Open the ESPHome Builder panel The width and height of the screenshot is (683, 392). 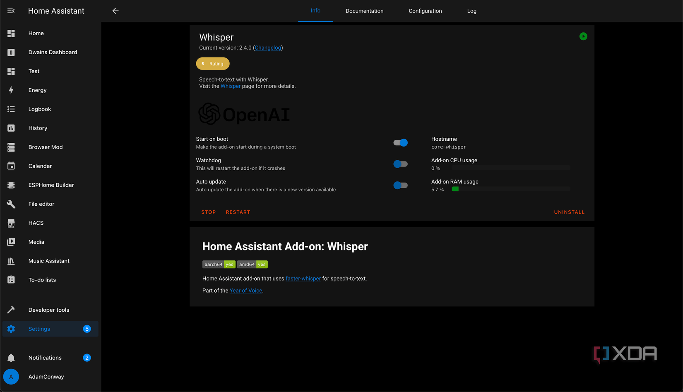pos(51,185)
